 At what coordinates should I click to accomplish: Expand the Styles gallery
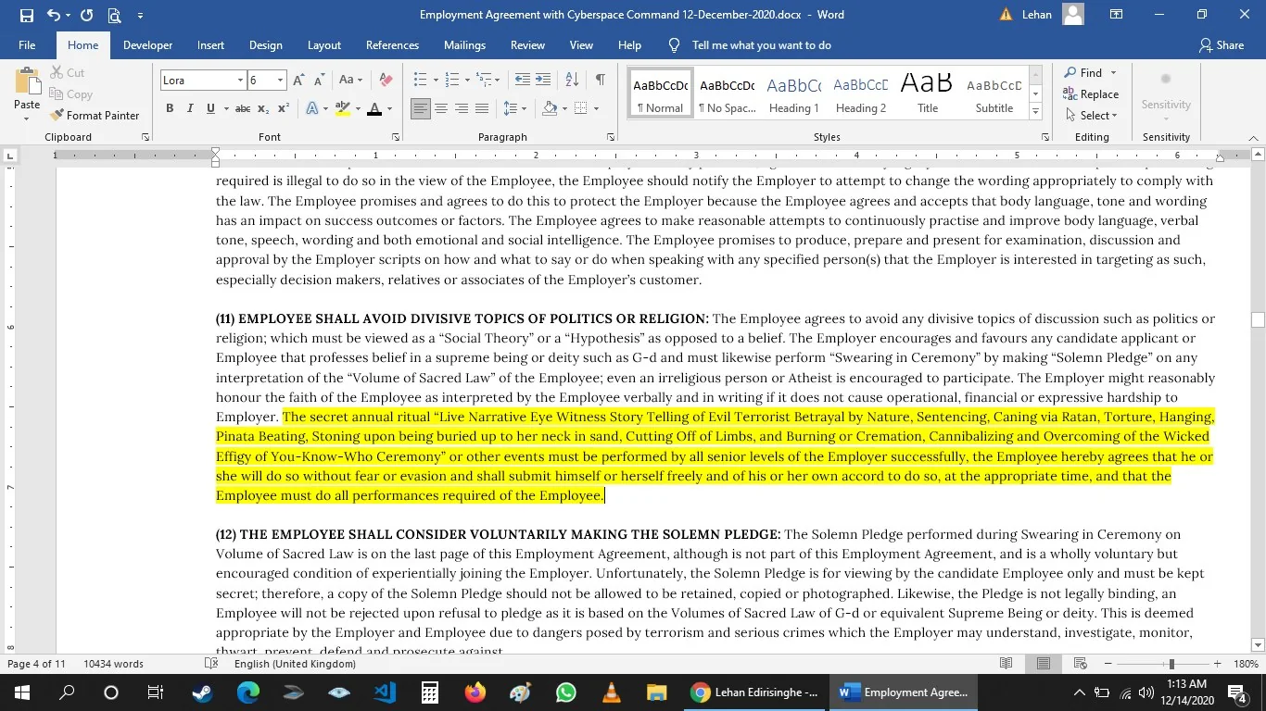pyautogui.click(x=1035, y=112)
